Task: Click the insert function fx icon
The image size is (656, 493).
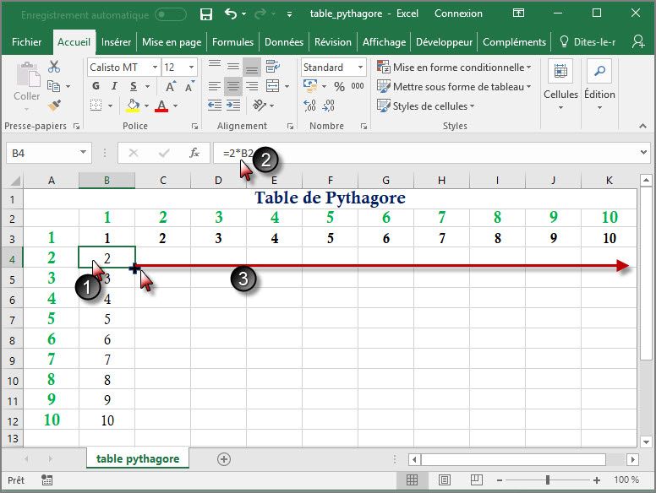Action: [x=194, y=153]
